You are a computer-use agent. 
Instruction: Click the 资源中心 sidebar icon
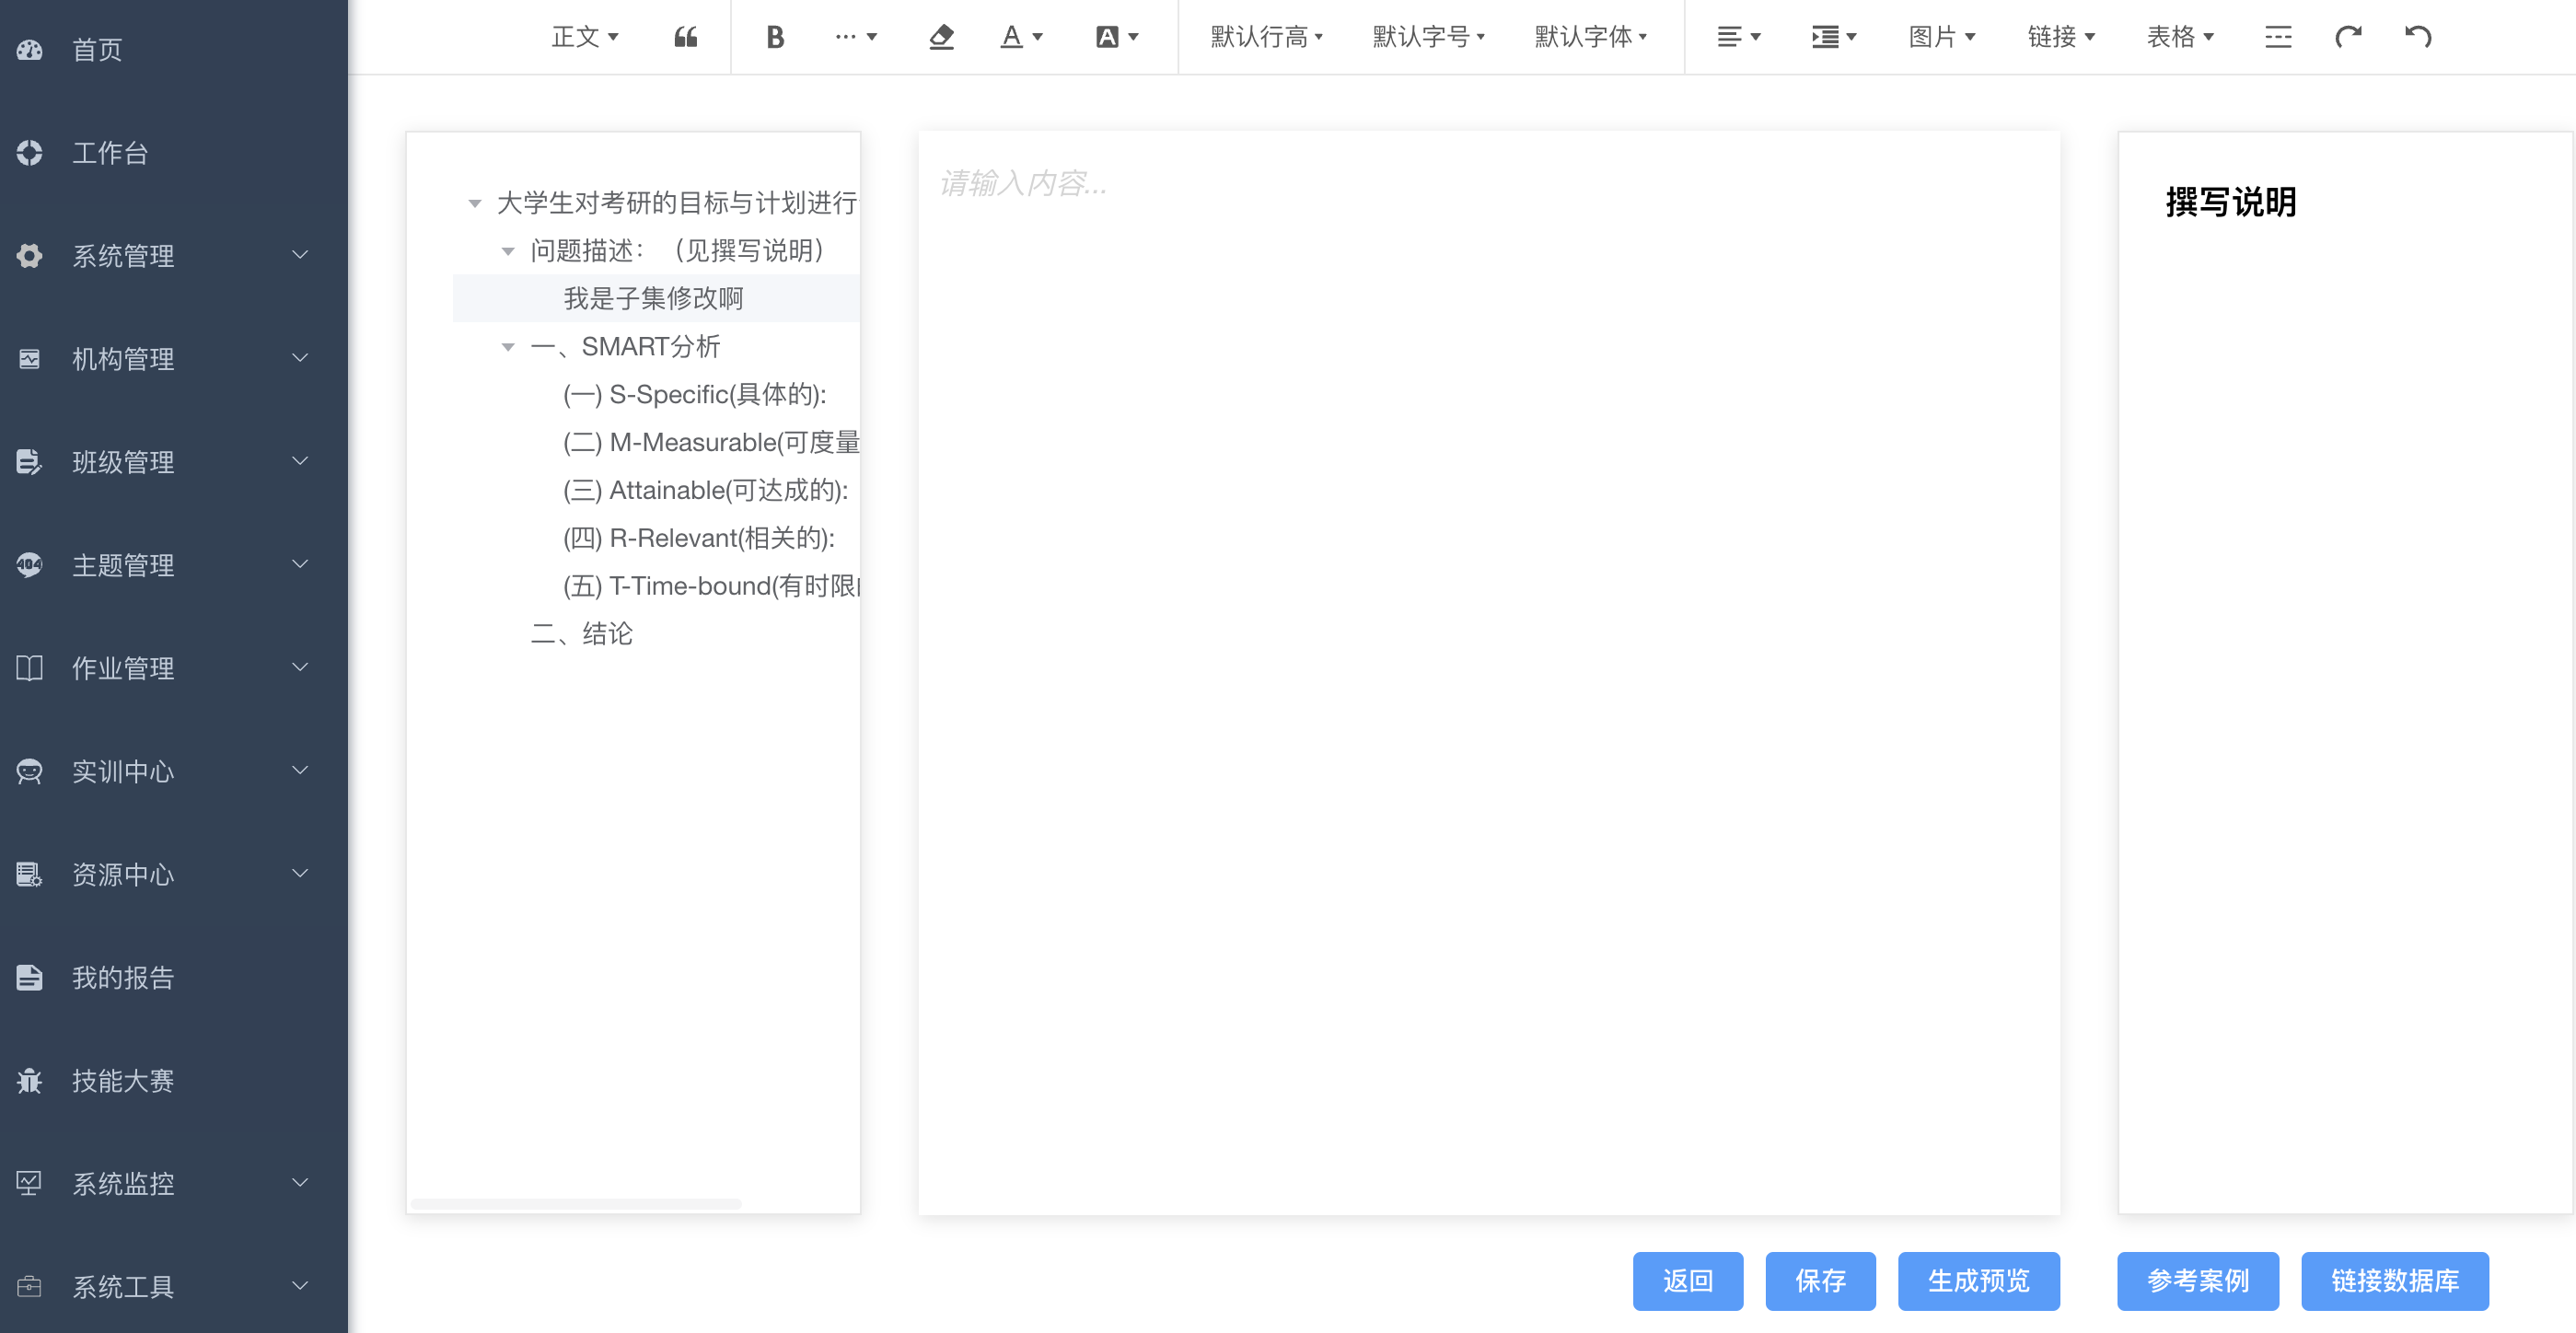coord(29,874)
